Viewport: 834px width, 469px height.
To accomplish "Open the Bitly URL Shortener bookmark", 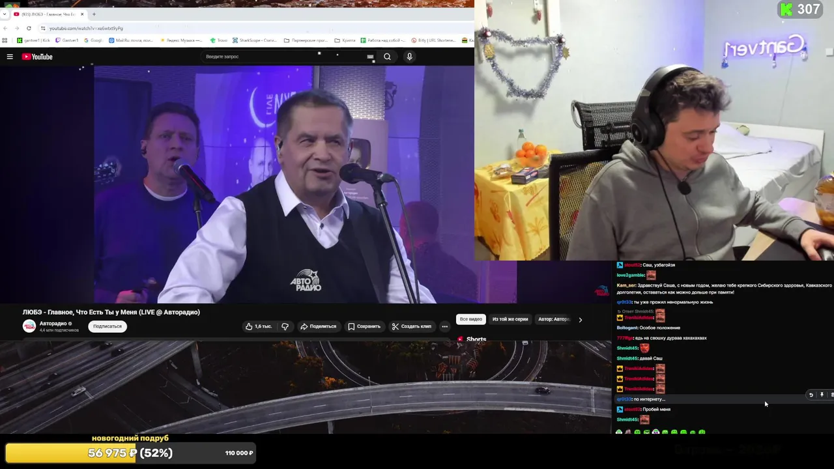I will click(x=433, y=40).
